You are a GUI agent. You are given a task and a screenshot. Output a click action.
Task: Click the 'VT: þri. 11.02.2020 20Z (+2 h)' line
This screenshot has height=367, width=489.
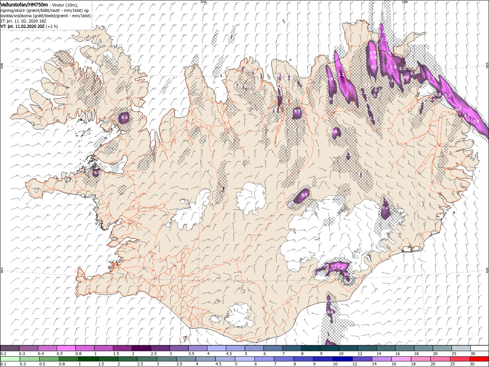click(29, 26)
